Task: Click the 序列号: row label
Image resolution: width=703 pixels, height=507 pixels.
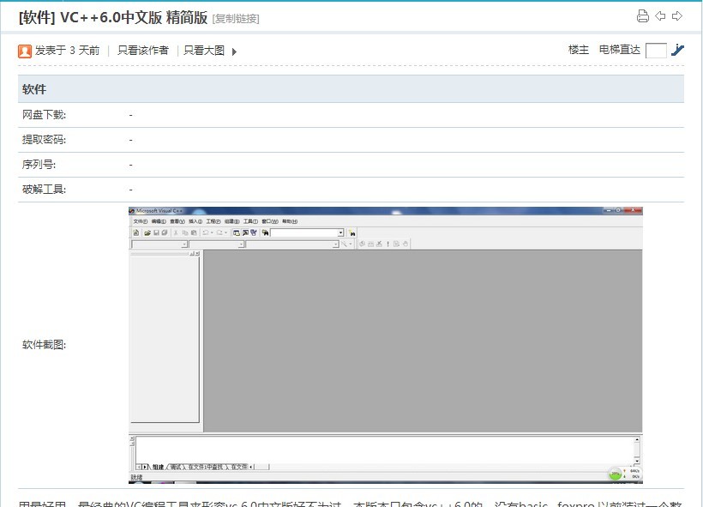Action: click(x=39, y=165)
